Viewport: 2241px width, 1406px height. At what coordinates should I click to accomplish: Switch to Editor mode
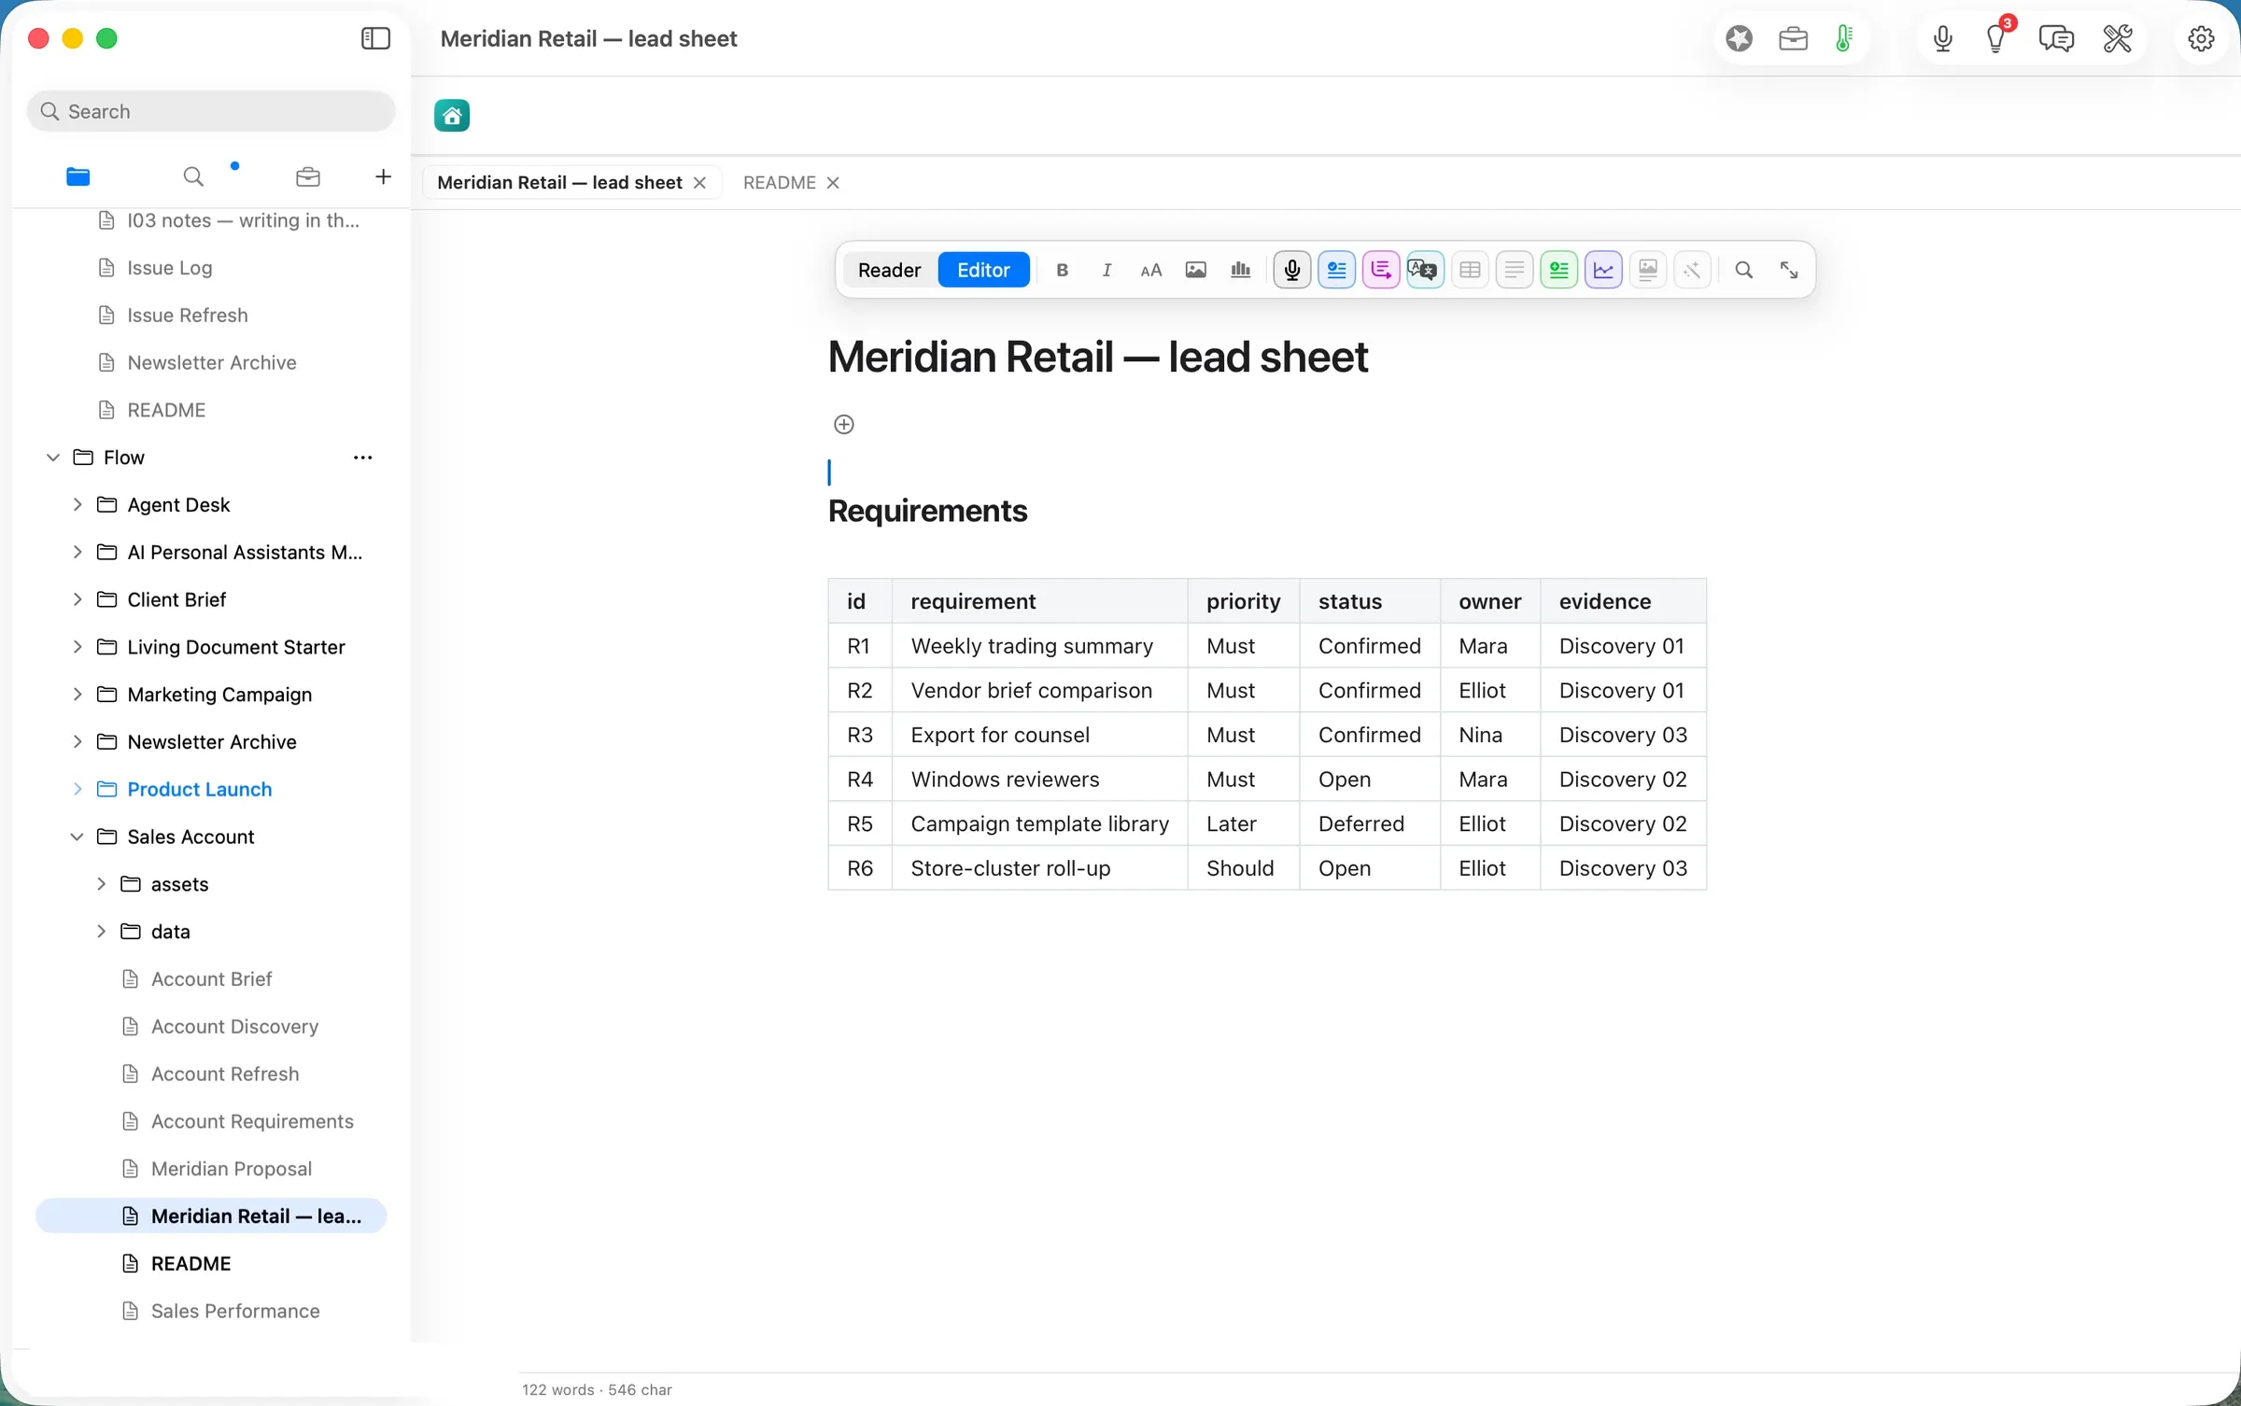coord(983,270)
